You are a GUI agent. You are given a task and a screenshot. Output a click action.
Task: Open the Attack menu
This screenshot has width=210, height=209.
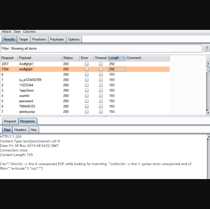6,31
